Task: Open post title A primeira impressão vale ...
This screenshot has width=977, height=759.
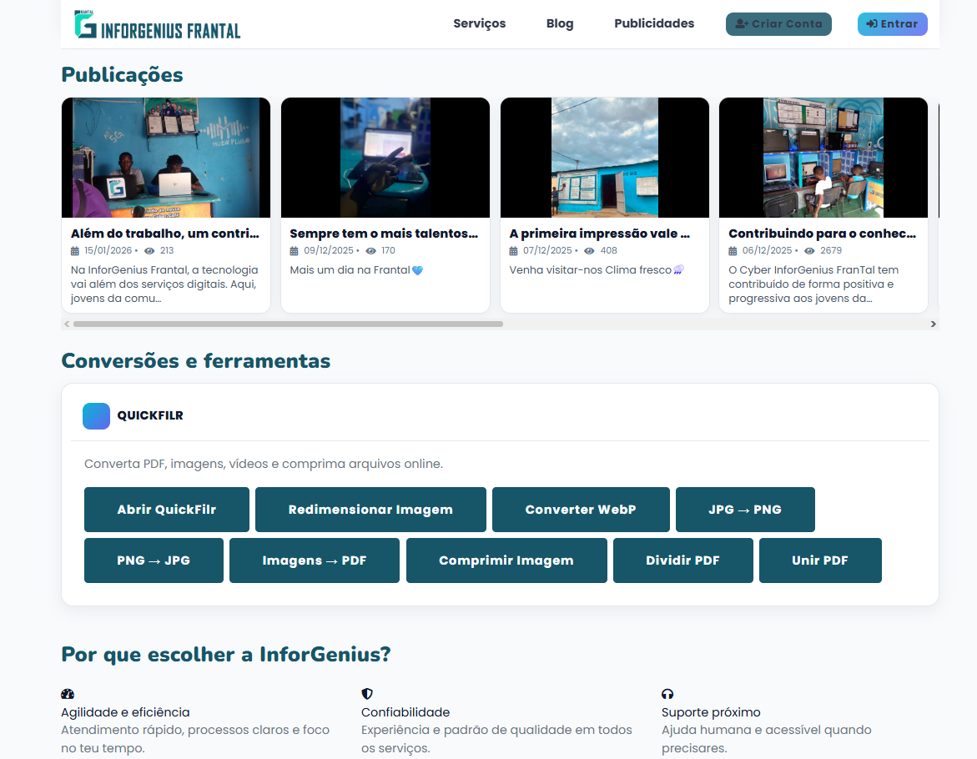Action: 599,234
